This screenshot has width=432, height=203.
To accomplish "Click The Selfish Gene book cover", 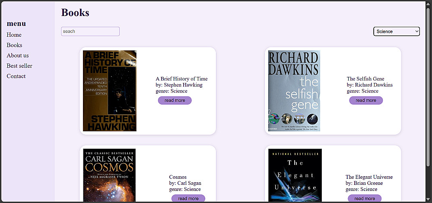I will point(294,91).
